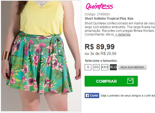Click the green COMPRAR button text
The width and height of the screenshot is (155, 113).
106,81
